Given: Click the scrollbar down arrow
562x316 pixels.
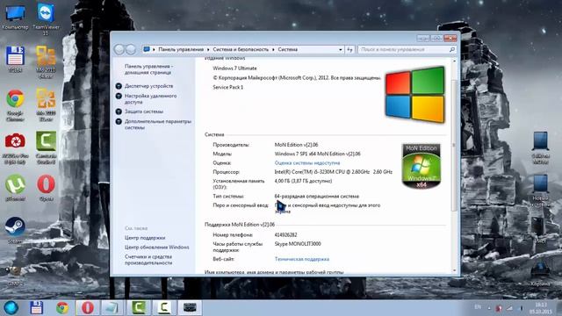Looking at the screenshot, I should point(454,271).
